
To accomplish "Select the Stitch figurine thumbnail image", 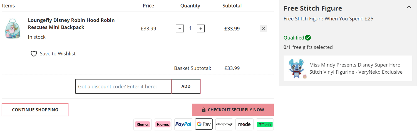I will coord(297,68).
